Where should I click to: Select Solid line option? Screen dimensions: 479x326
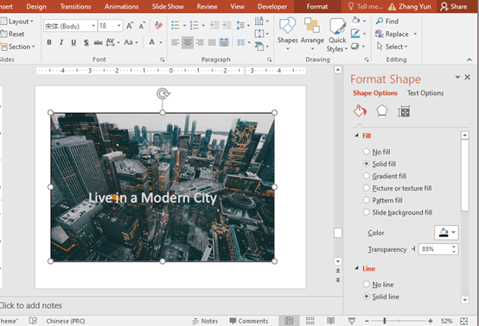(381, 297)
